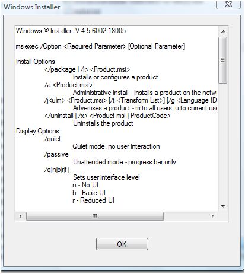Click the 'Administrative install' description line

[145, 93]
